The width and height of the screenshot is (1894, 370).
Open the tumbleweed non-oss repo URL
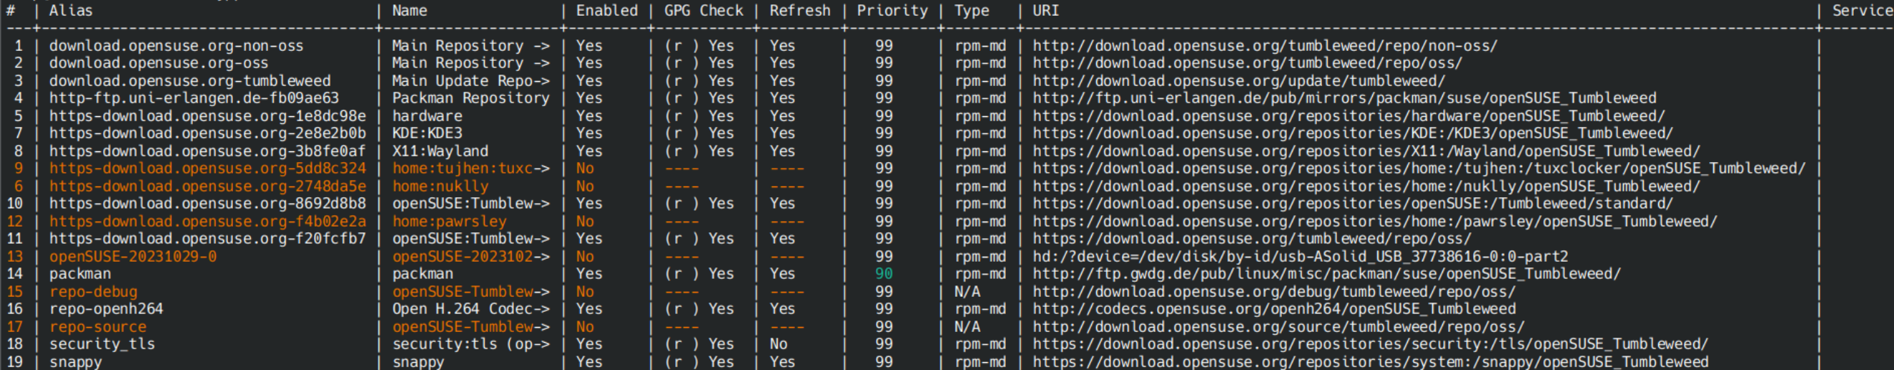(x=1264, y=46)
